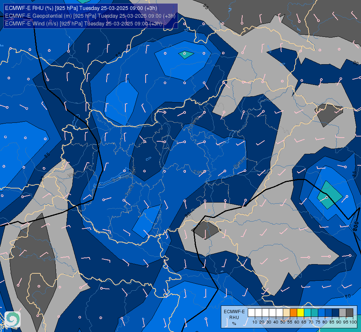This screenshot has width=361, height=332.
Task: Click the legend scale value '30'
Action: [x=269, y=322]
